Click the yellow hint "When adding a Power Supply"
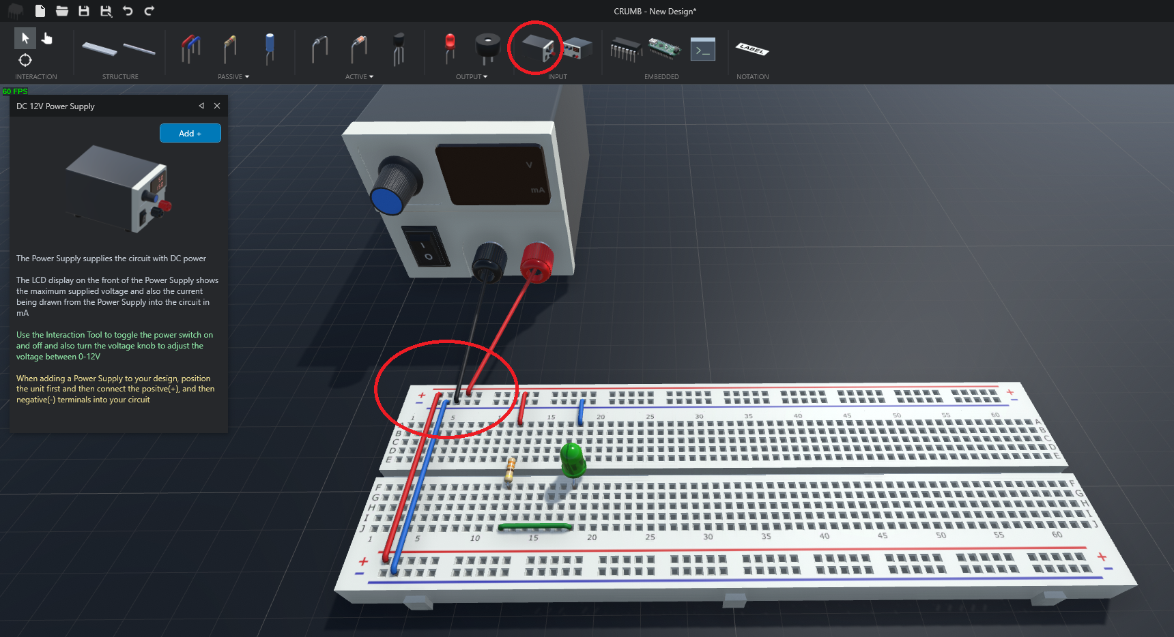 [115, 389]
